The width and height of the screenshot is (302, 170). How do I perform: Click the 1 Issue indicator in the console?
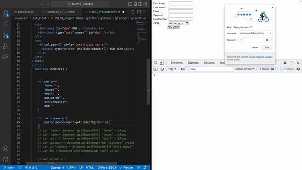click(x=268, y=69)
